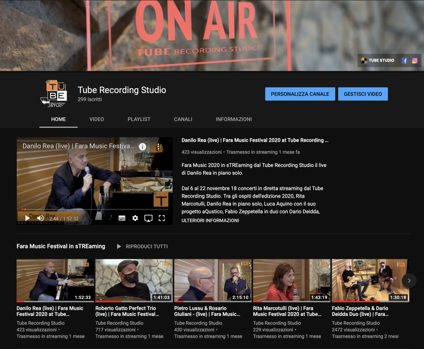This screenshot has width=424, height=349.
Task: Open the PLAYLIST tab
Action: tap(139, 119)
